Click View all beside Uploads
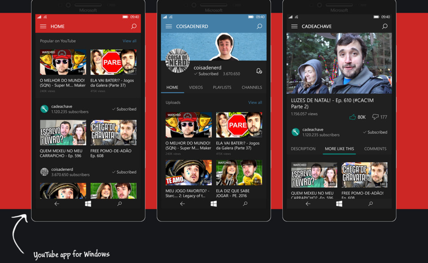 [255, 103]
